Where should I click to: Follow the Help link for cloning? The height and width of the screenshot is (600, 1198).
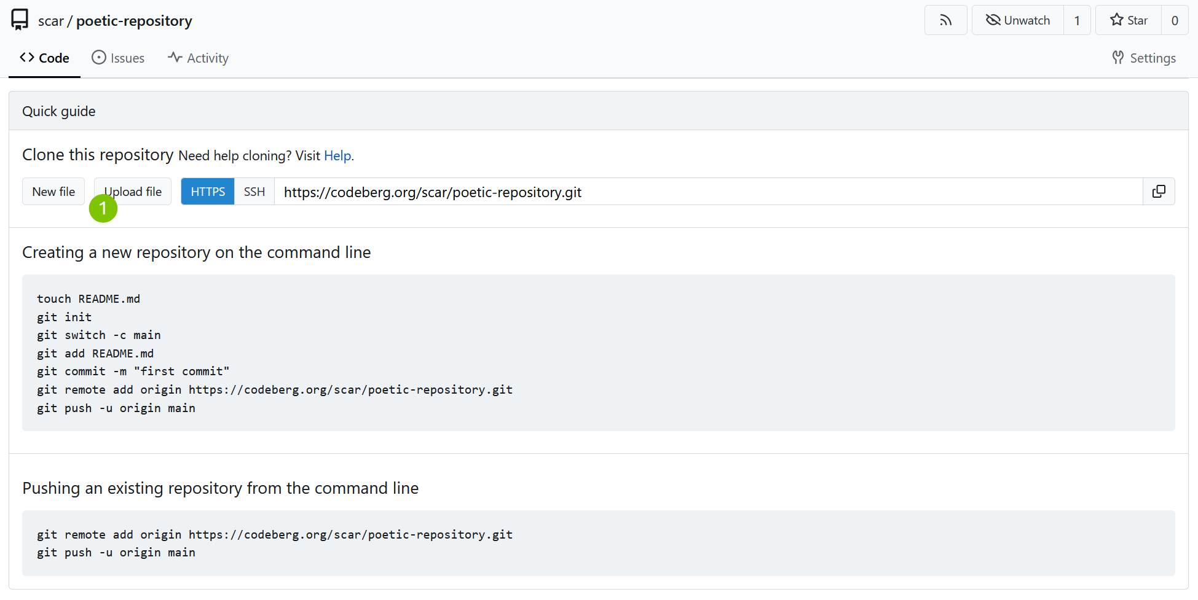coord(337,156)
